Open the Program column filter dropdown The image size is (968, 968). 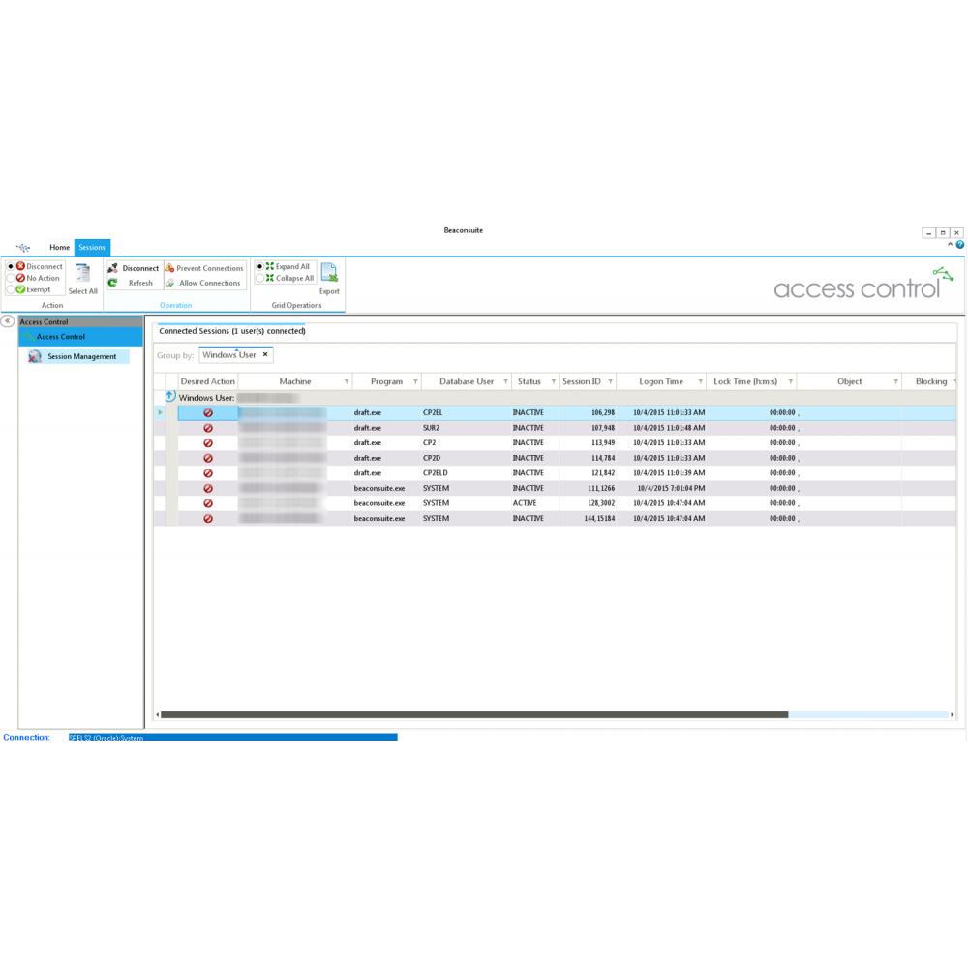click(415, 382)
